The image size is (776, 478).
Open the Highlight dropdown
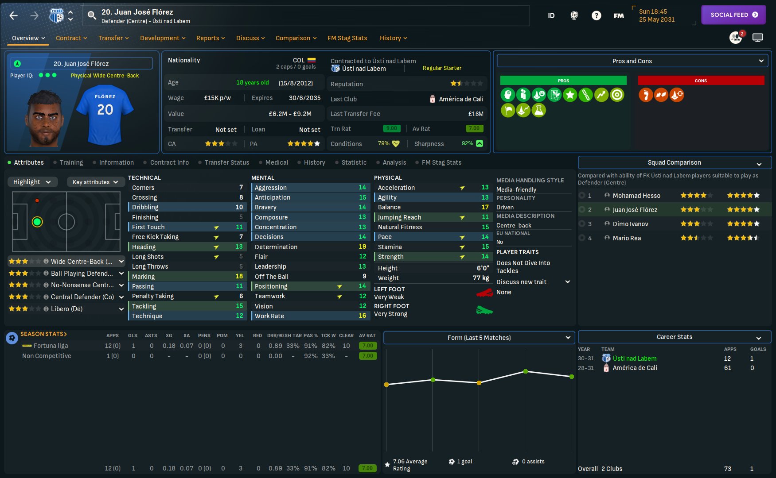[32, 182]
